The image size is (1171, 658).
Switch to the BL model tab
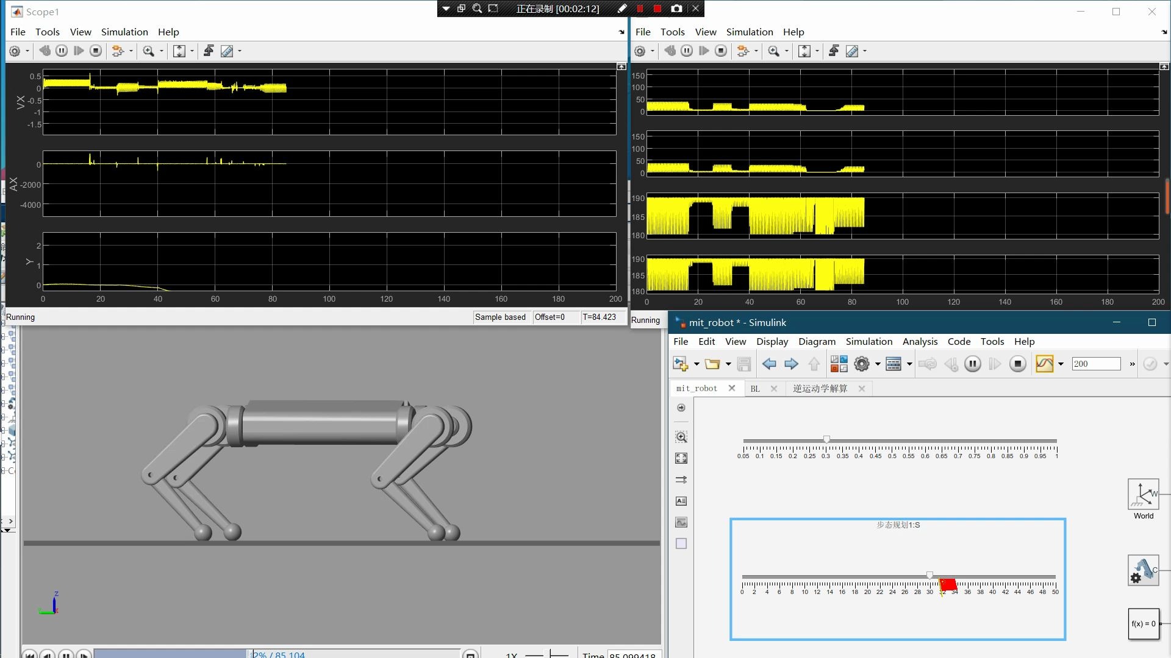tap(755, 388)
